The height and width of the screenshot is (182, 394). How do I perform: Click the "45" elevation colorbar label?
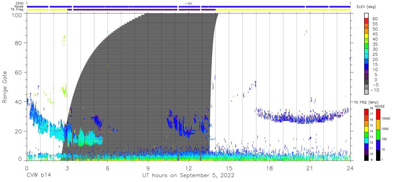[375, 34]
